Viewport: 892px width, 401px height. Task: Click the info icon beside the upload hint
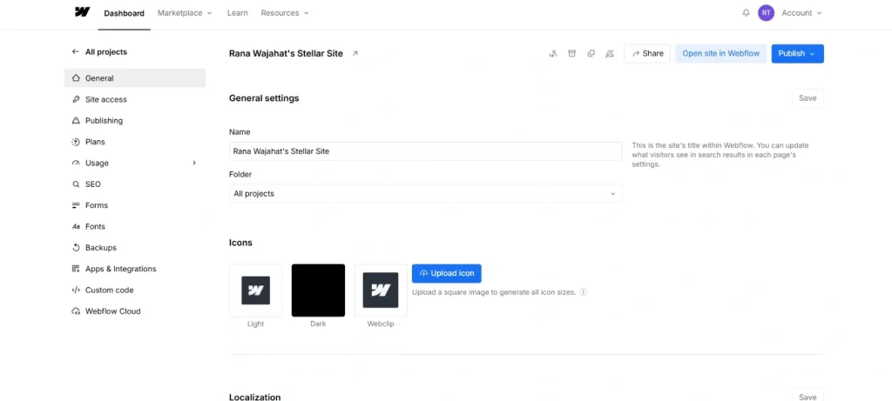(583, 292)
